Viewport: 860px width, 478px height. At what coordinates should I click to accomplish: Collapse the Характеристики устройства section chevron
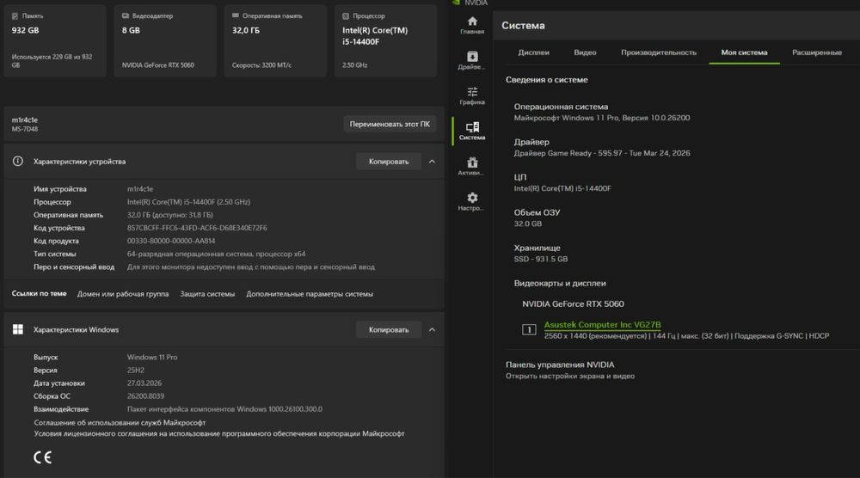point(432,161)
